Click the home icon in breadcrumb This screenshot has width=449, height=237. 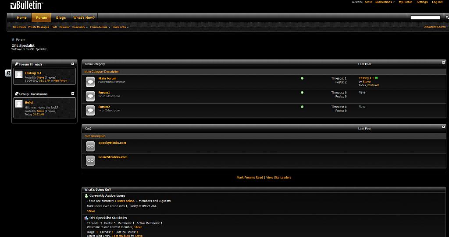coord(13,39)
